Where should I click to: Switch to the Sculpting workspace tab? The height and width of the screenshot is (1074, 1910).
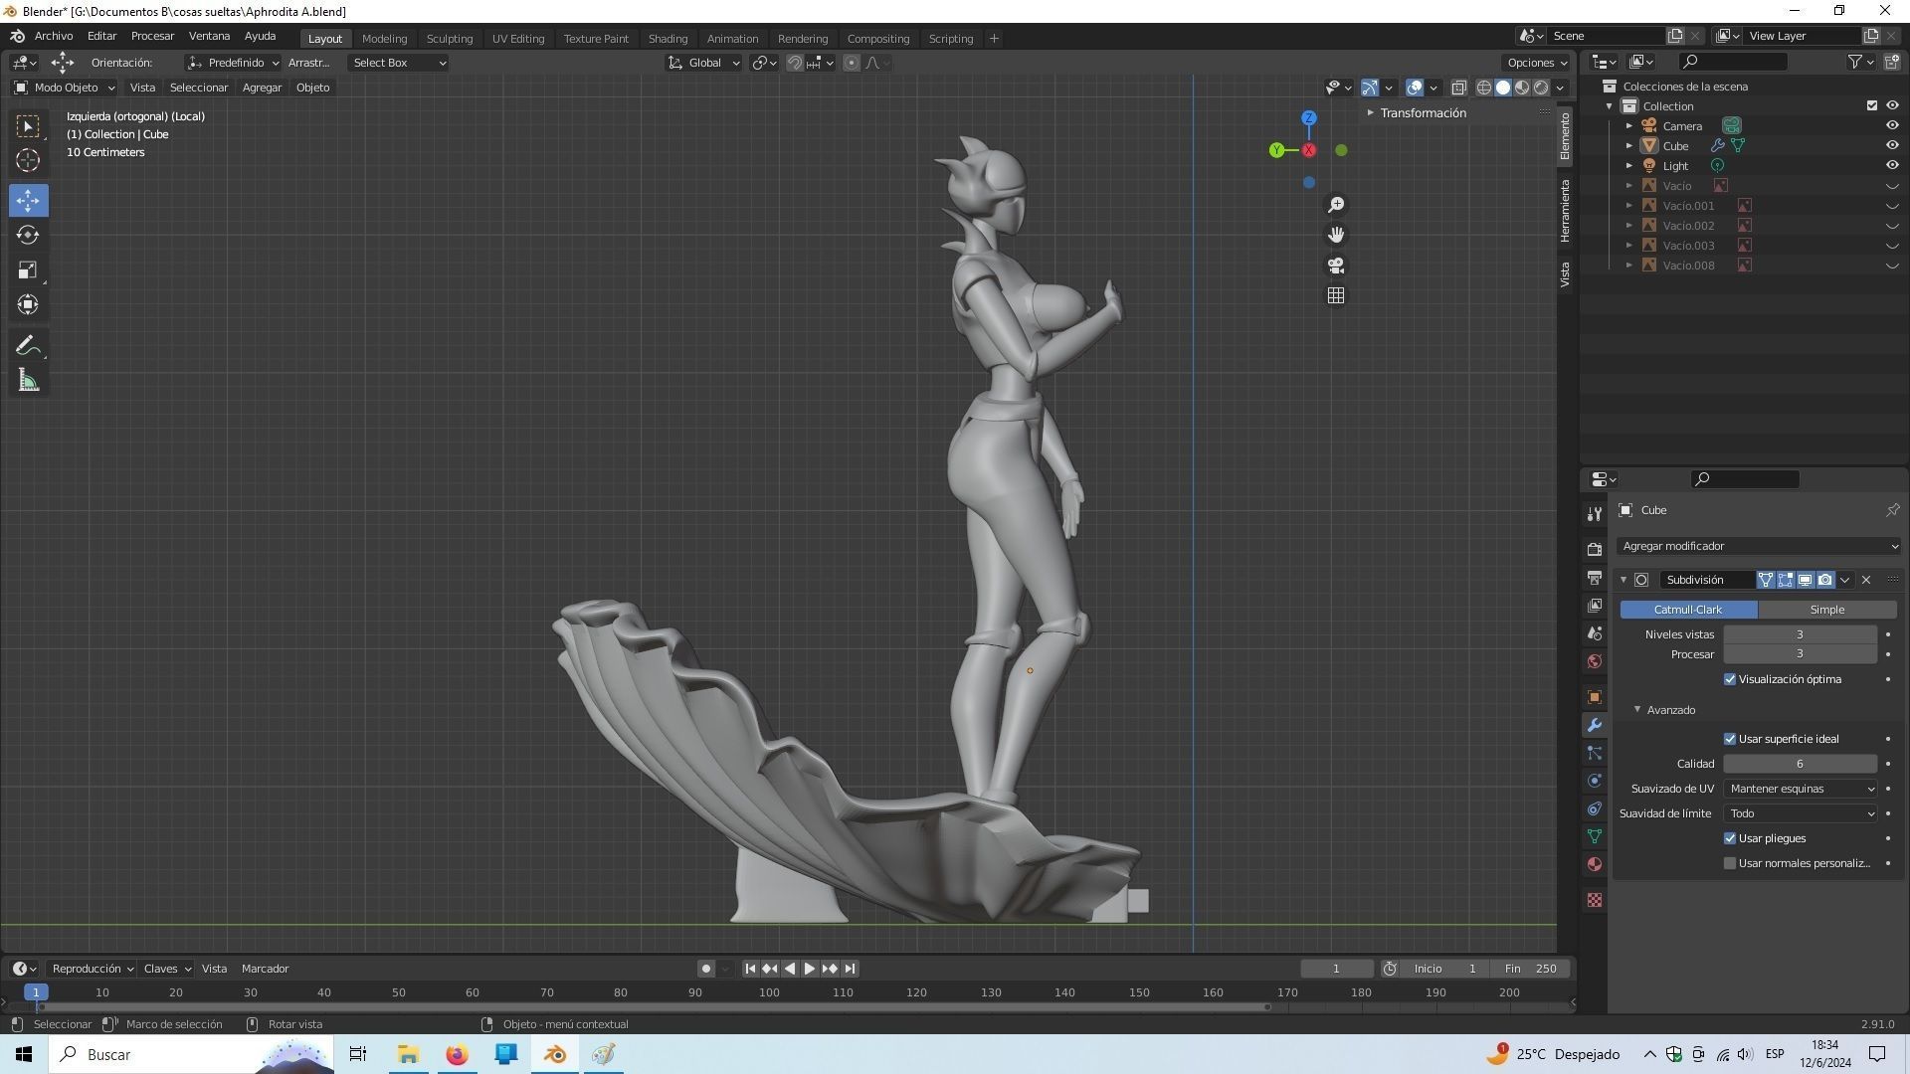[x=450, y=39]
